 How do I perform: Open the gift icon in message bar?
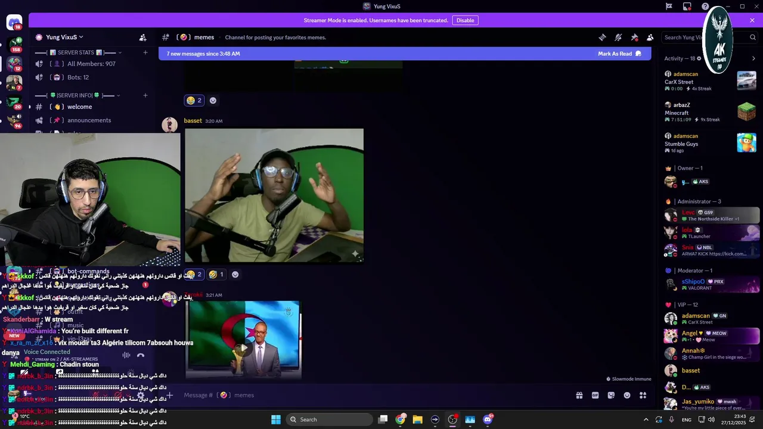pos(579,395)
